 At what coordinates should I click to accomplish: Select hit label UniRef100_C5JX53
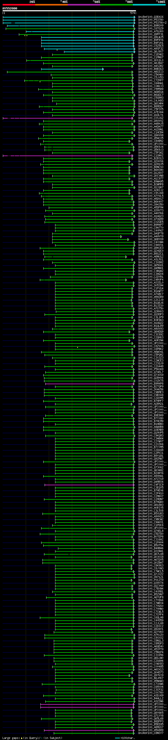coord(150,78)
